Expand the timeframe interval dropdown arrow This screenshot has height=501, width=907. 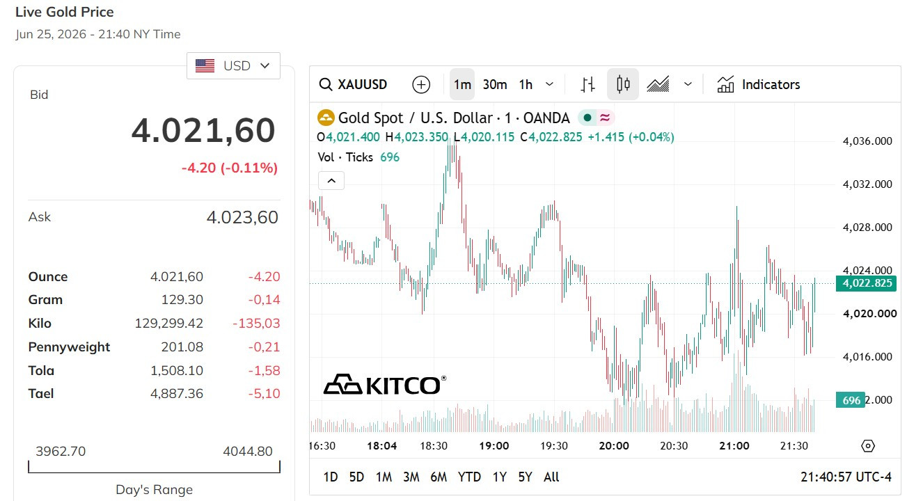click(549, 84)
